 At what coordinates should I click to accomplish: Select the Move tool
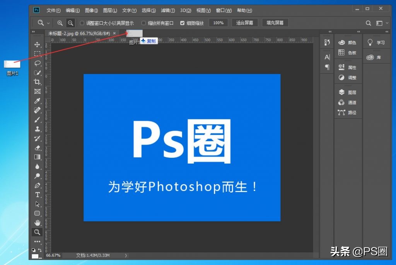tap(37, 44)
